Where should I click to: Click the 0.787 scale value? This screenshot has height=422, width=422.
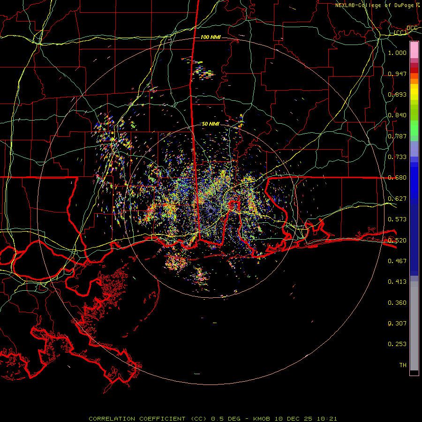coord(397,136)
